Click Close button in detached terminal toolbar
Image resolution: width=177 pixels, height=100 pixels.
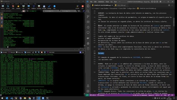click(82, 52)
